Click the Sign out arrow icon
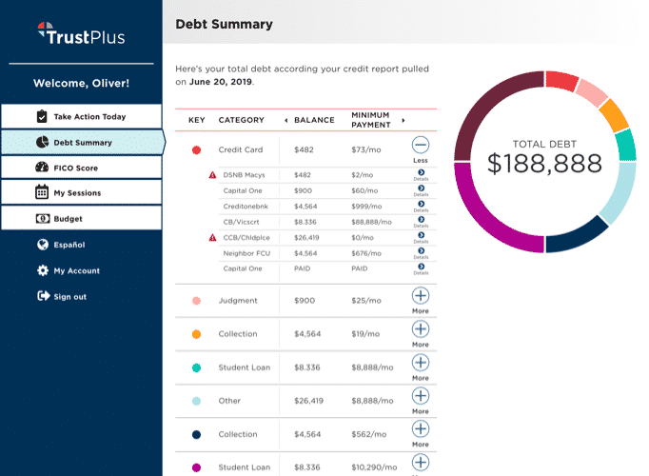The image size is (649, 476). (x=44, y=296)
